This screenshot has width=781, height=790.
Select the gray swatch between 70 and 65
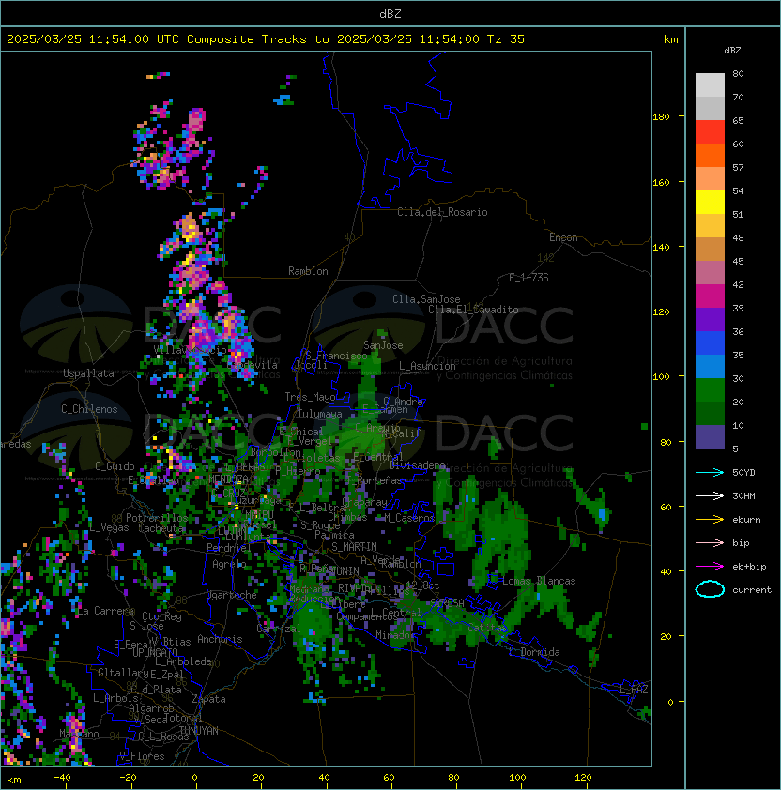[x=710, y=108]
